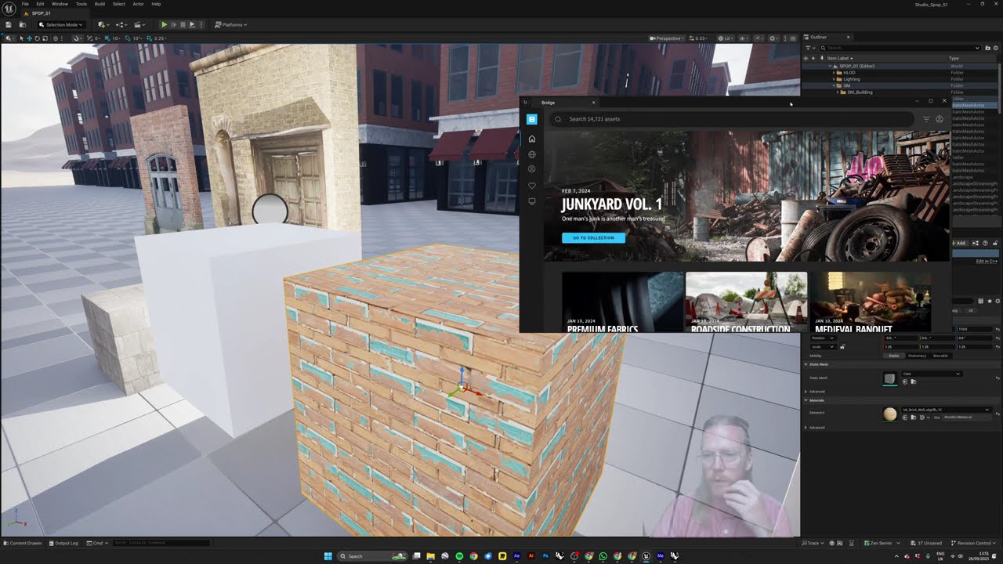The image size is (1003, 564).
Task: Open the Build menu
Action: coord(100,4)
